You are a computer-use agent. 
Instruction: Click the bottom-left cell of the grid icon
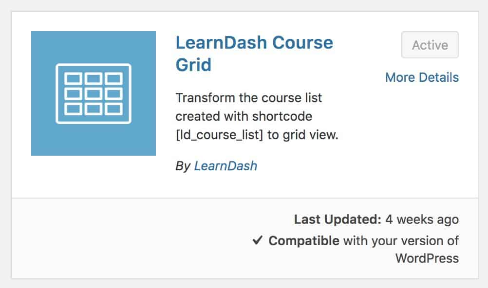click(x=73, y=109)
